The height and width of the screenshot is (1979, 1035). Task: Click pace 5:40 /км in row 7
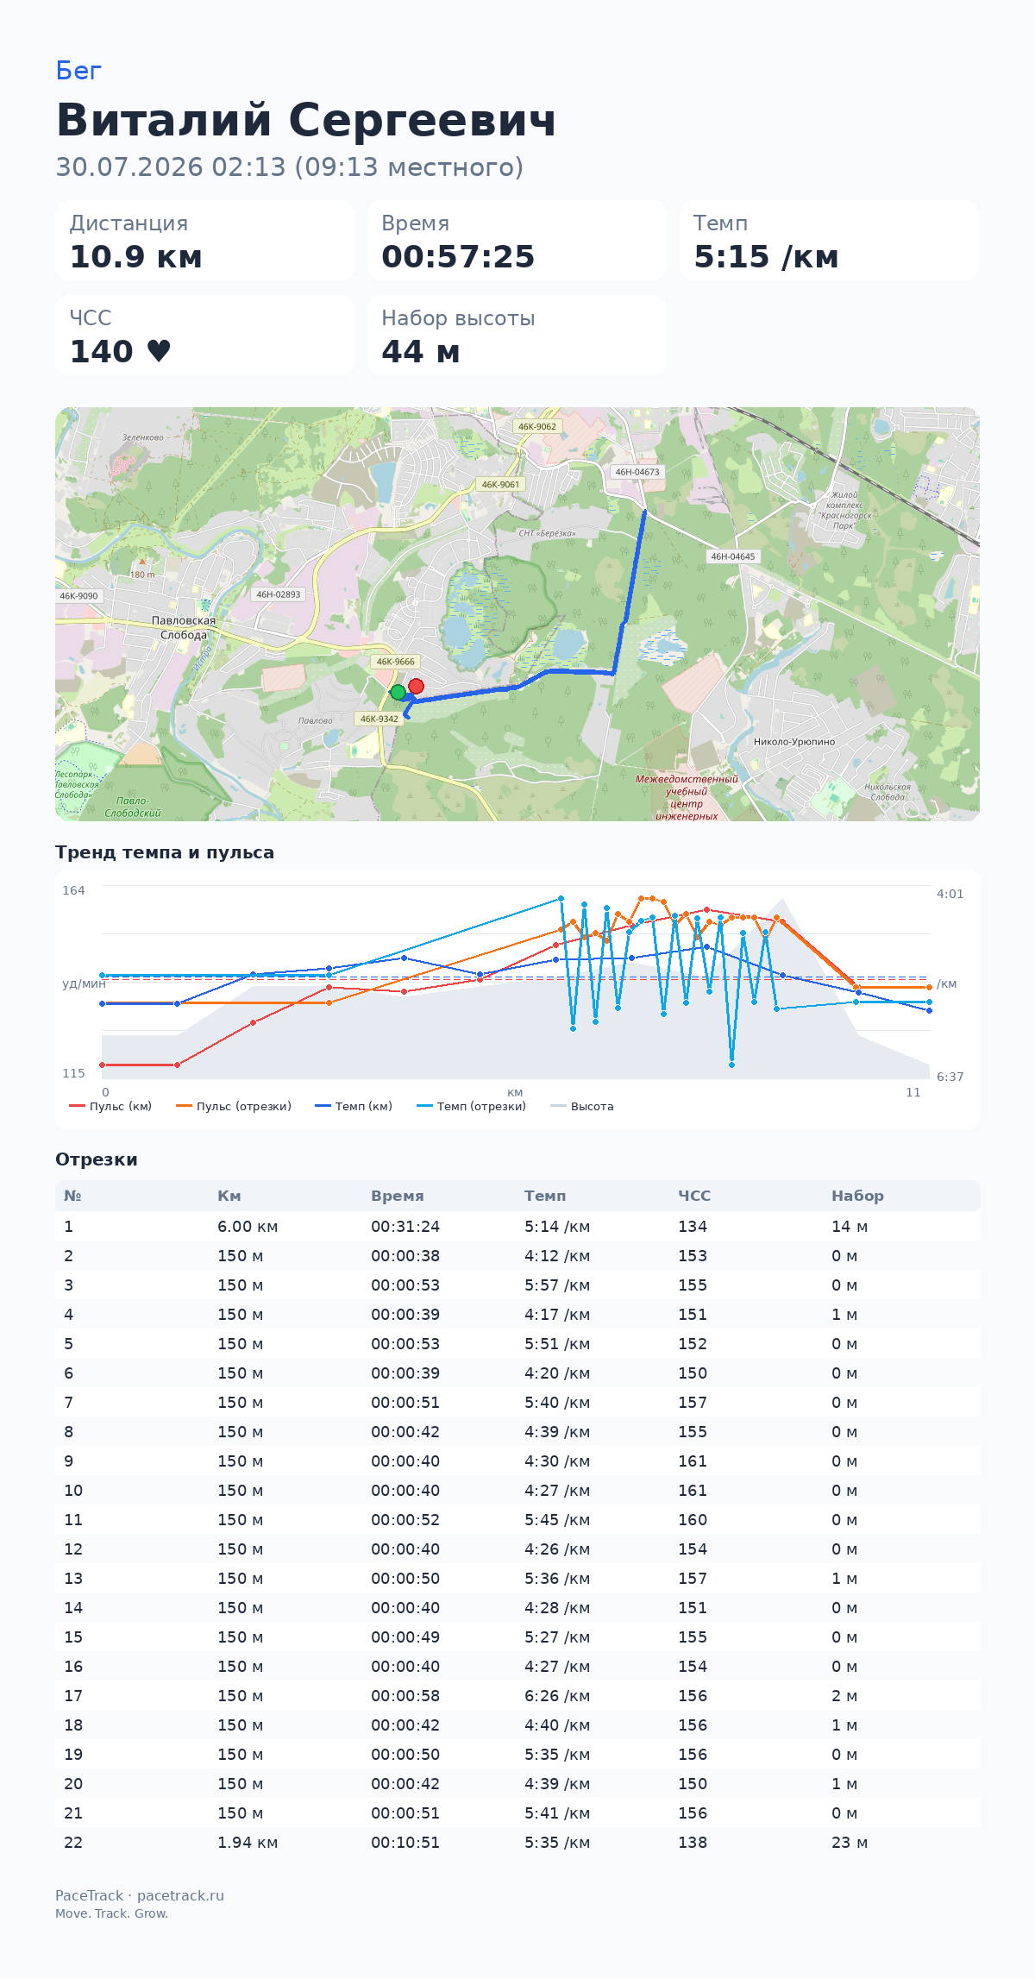tap(557, 1403)
